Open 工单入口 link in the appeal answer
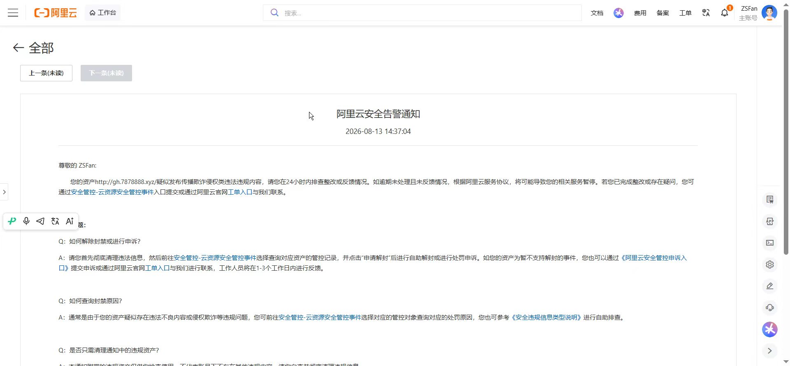 click(x=157, y=268)
